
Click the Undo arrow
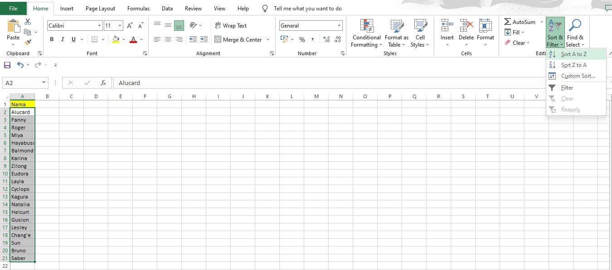click(21, 65)
